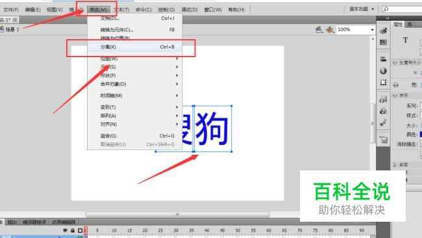This screenshot has height=238, width=422.
Task: Open the 窗口(W) menu
Action: pyautogui.click(x=212, y=10)
